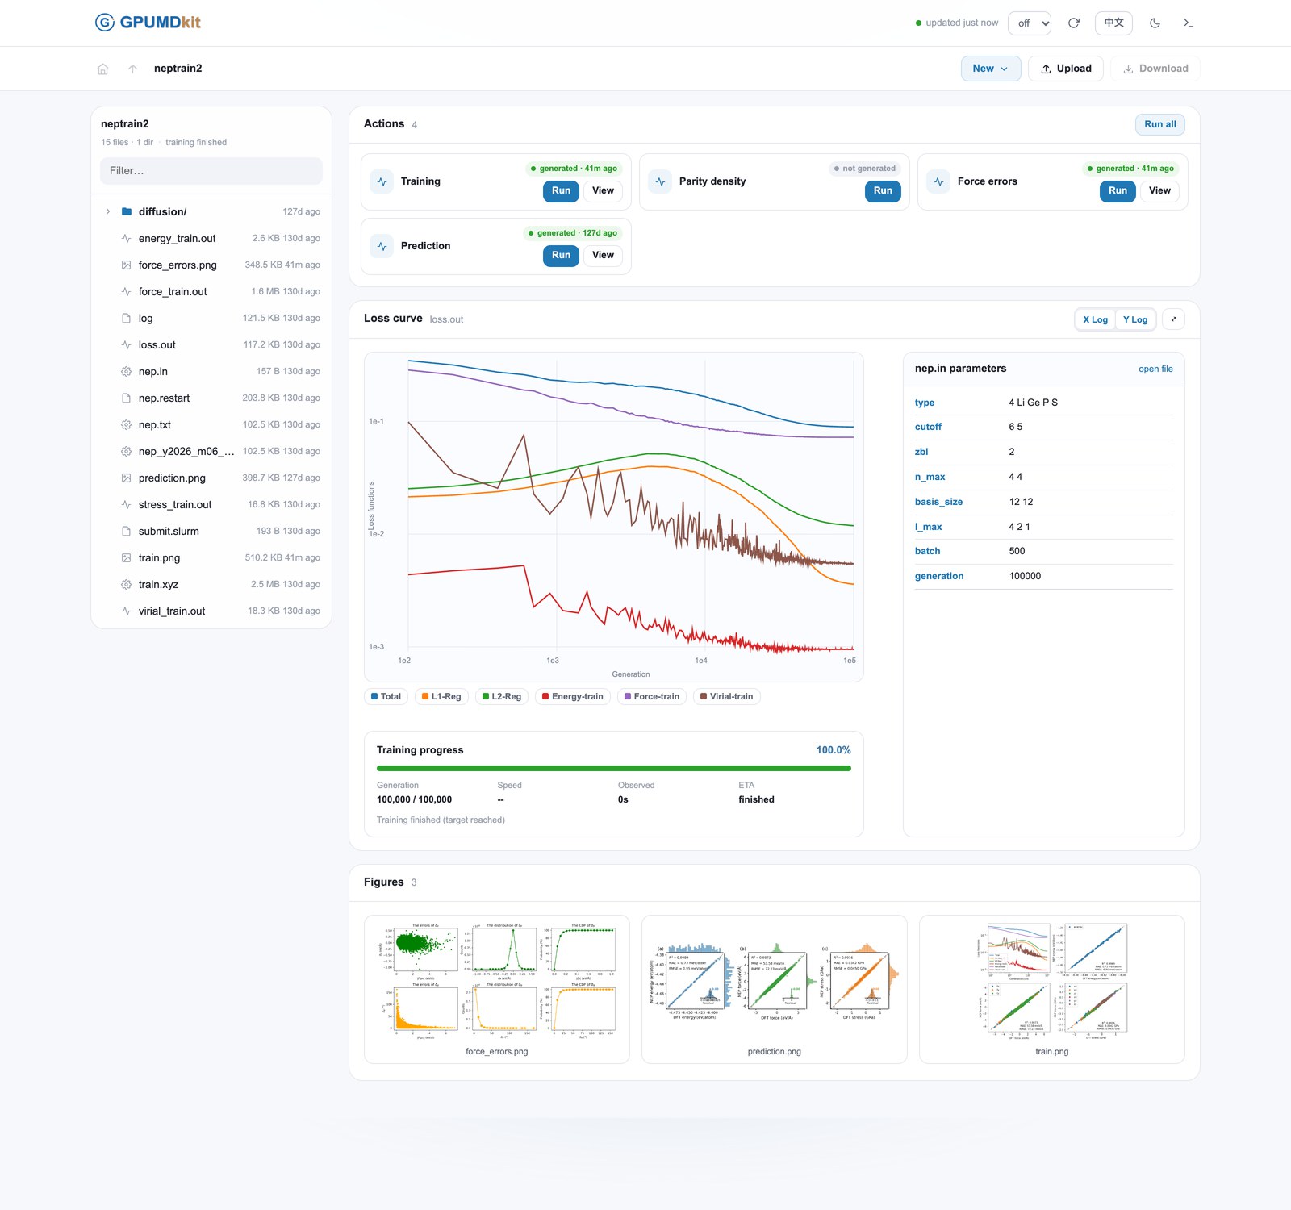Run the Force errors action

click(x=1118, y=190)
